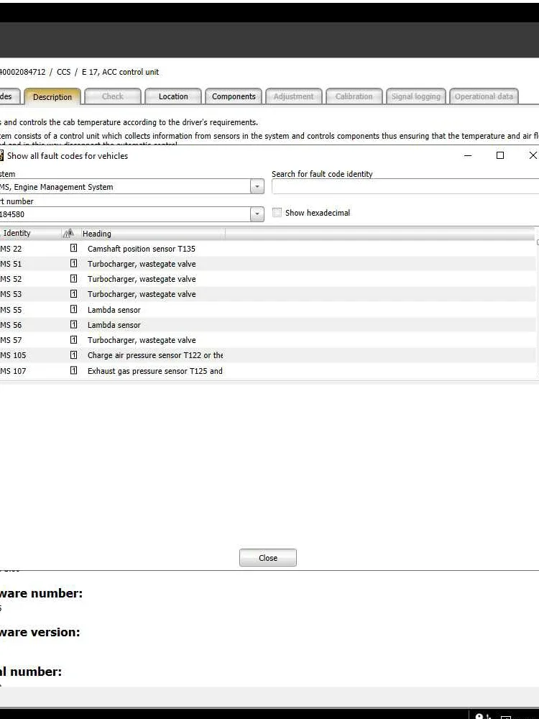Open the Operational data tab
The image size is (539, 719).
(484, 96)
